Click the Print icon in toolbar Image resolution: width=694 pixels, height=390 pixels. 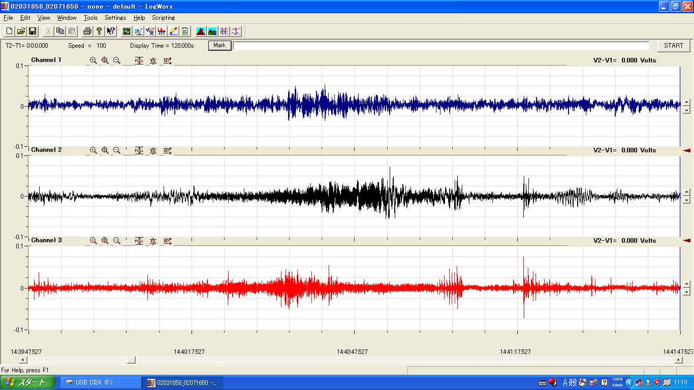[x=87, y=31]
